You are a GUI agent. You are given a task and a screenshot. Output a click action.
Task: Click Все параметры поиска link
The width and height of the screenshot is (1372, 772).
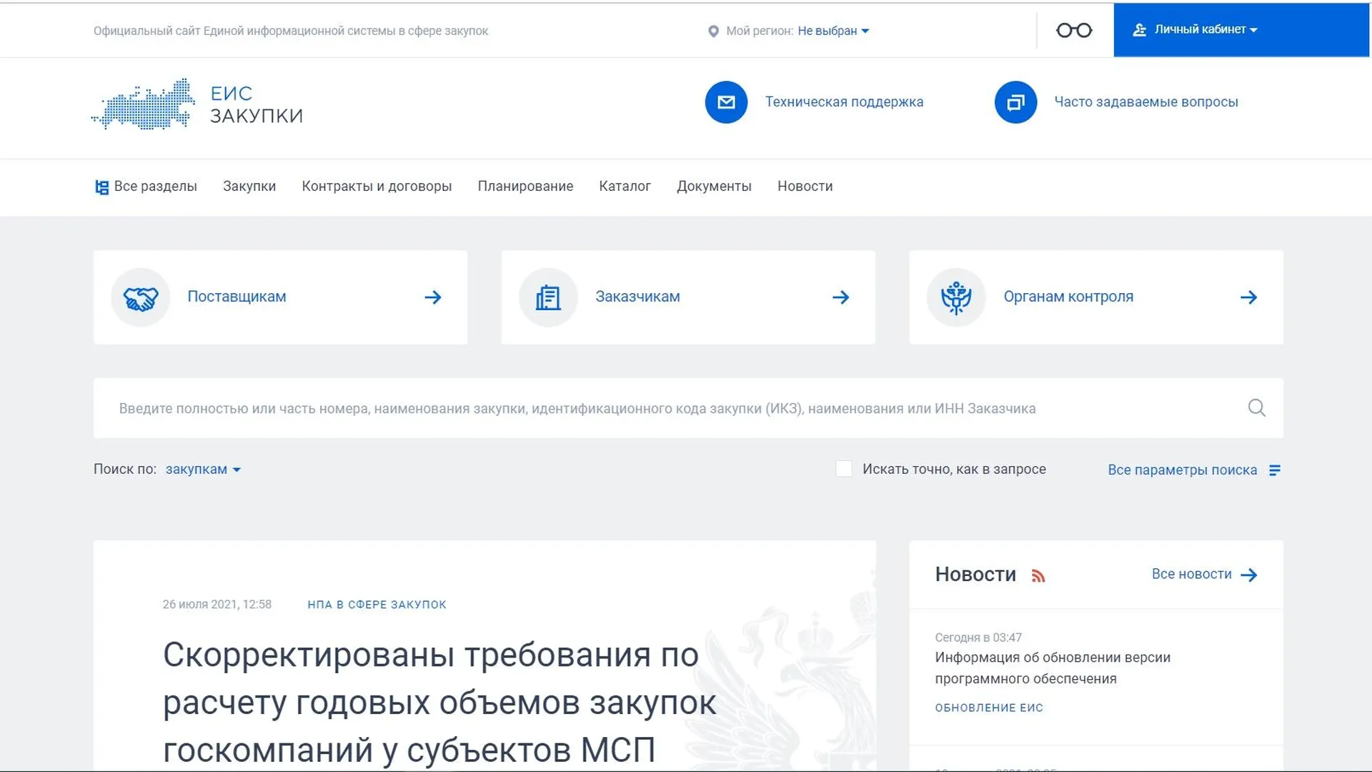click(x=1182, y=470)
